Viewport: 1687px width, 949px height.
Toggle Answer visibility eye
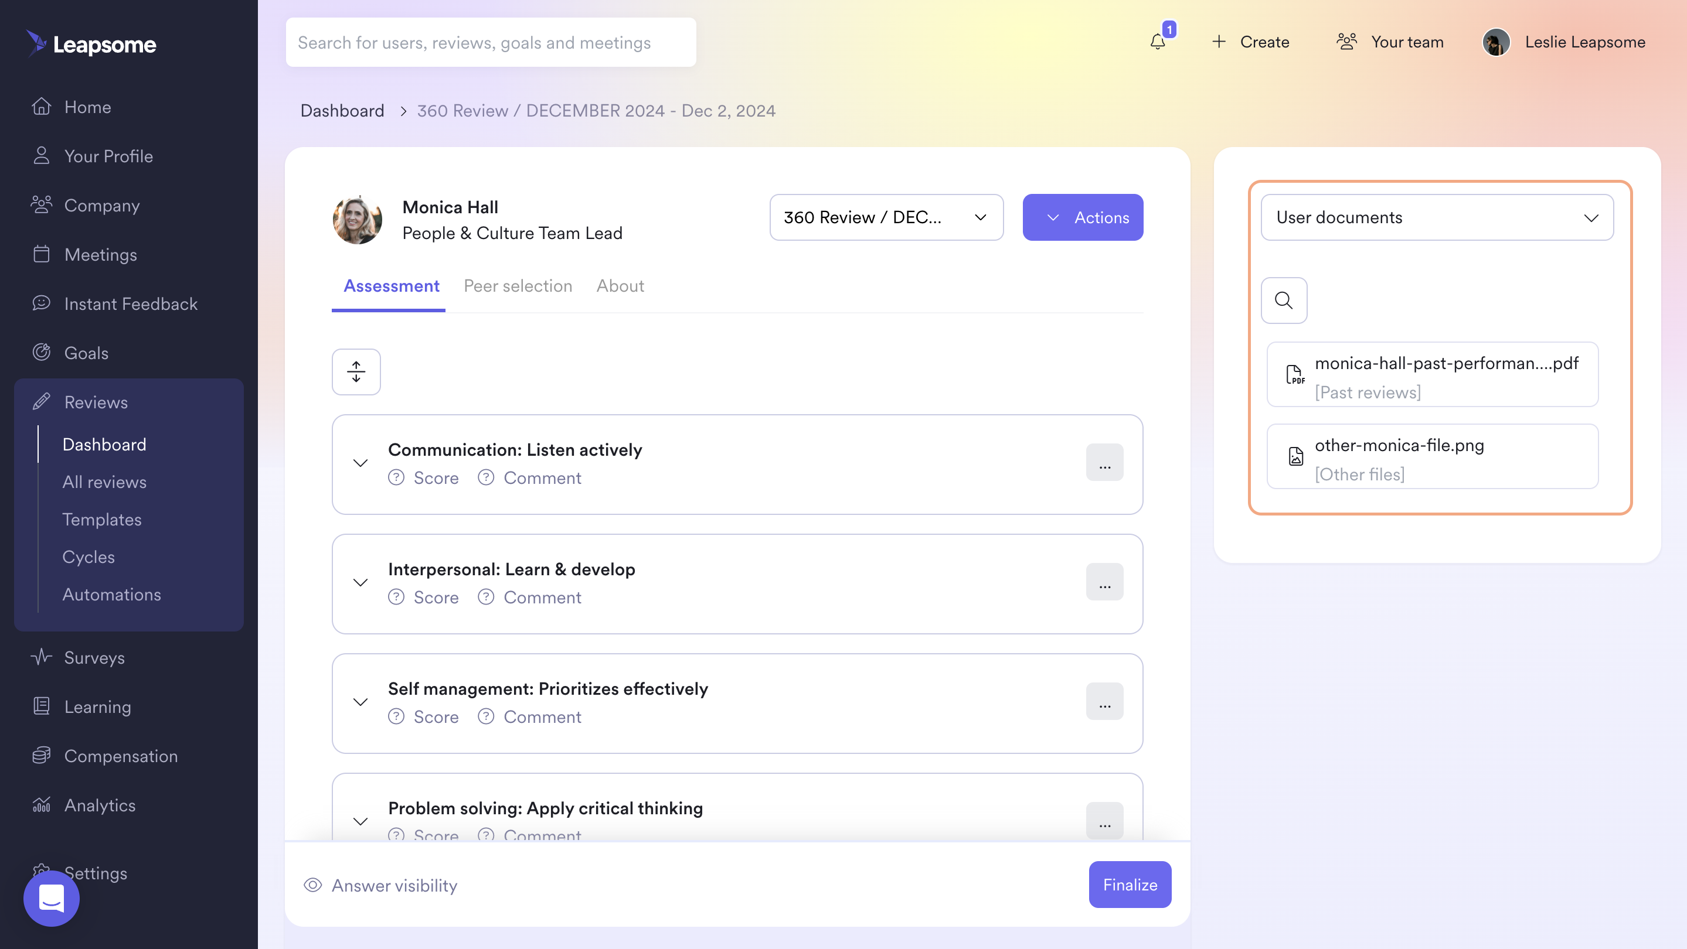312,885
